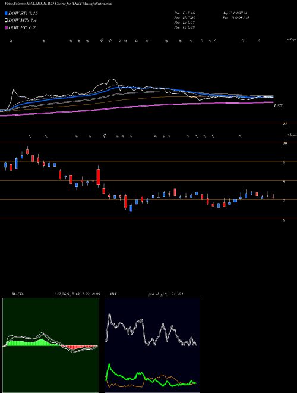Click the MACD parameters '(12,26,9) 7.18, 7.22, -0.09'
This screenshot has width=297, height=393.
[77, 294]
